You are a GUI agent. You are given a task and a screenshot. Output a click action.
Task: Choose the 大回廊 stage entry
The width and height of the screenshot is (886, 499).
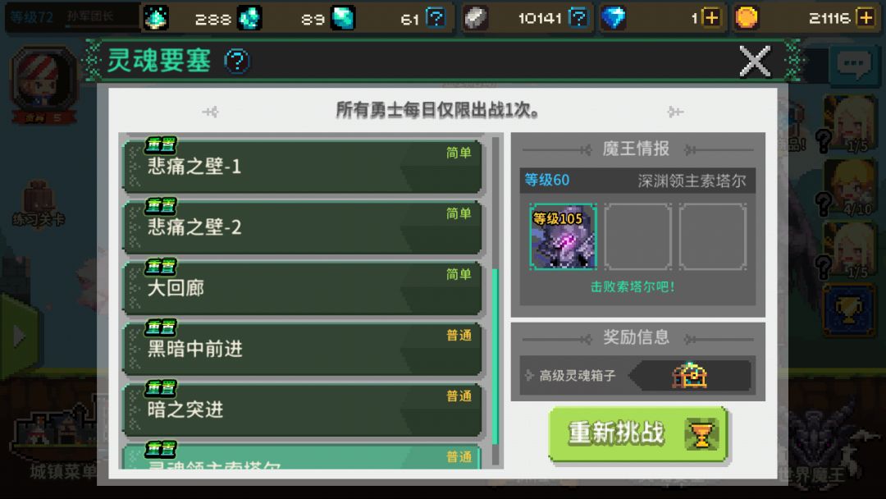pyautogui.click(x=302, y=287)
